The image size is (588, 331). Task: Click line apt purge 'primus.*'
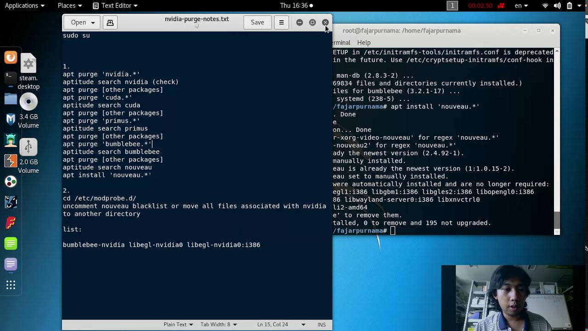(101, 121)
